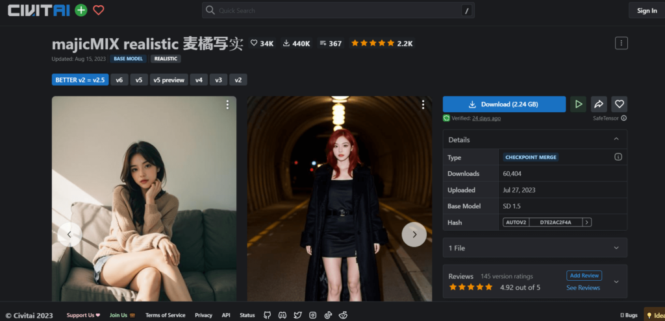Click the BASE MODEL tag
Viewport: 665px width, 321px height.
tap(128, 59)
